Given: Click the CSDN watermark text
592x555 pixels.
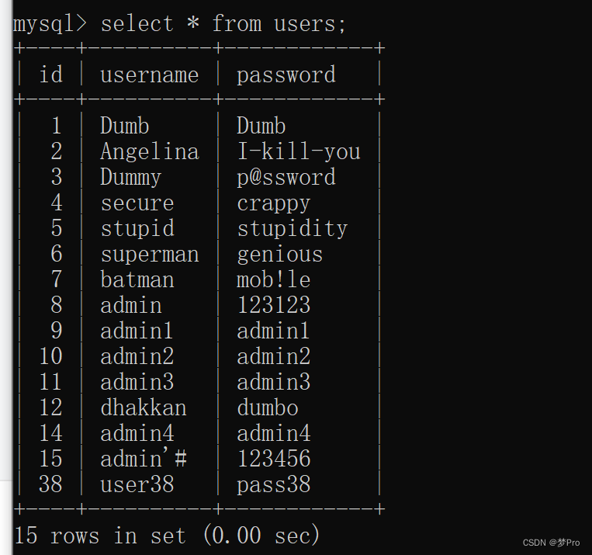Looking at the screenshot, I should [x=551, y=543].
